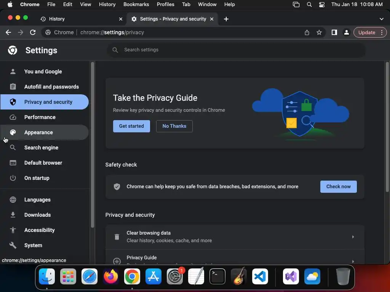The image size is (390, 292).
Task: Open Autofill and passwords section
Action: (44, 87)
